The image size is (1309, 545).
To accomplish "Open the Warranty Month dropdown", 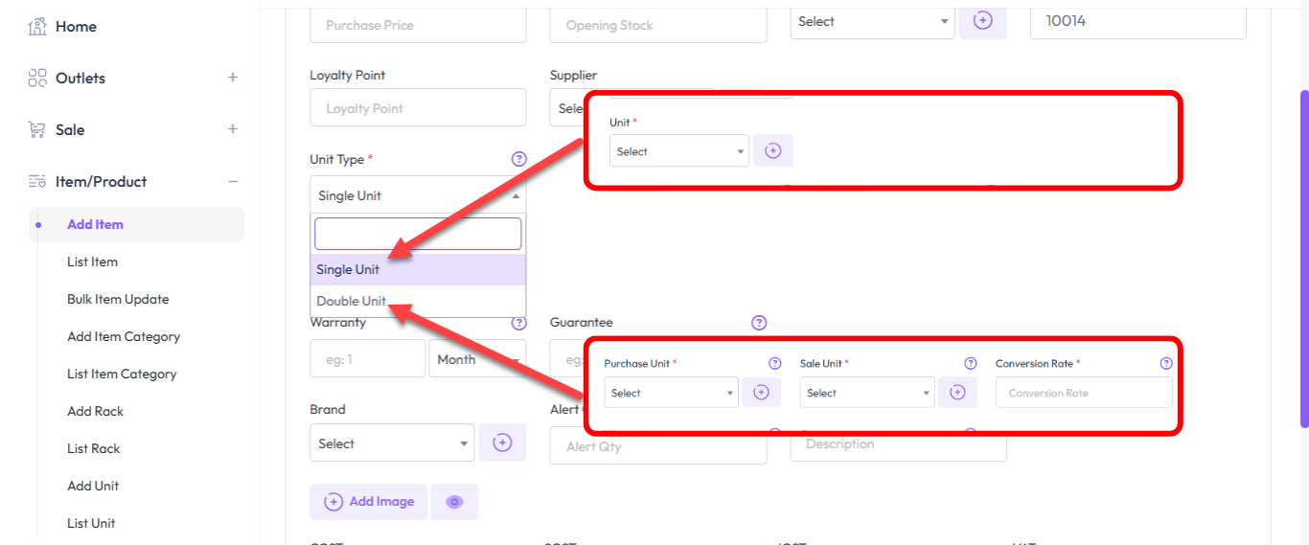I will click(476, 359).
